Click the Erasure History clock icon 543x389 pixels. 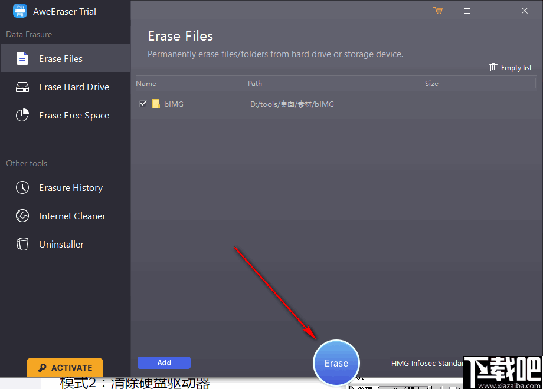pyautogui.click(x=22, y=187)
